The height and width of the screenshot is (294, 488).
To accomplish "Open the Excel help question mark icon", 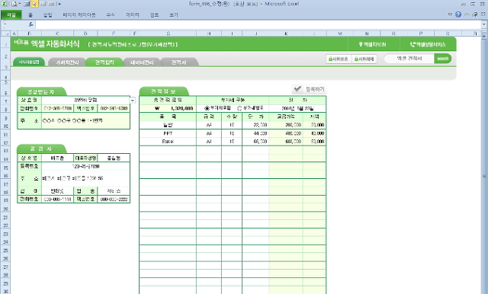I will [x=458, y=14].
